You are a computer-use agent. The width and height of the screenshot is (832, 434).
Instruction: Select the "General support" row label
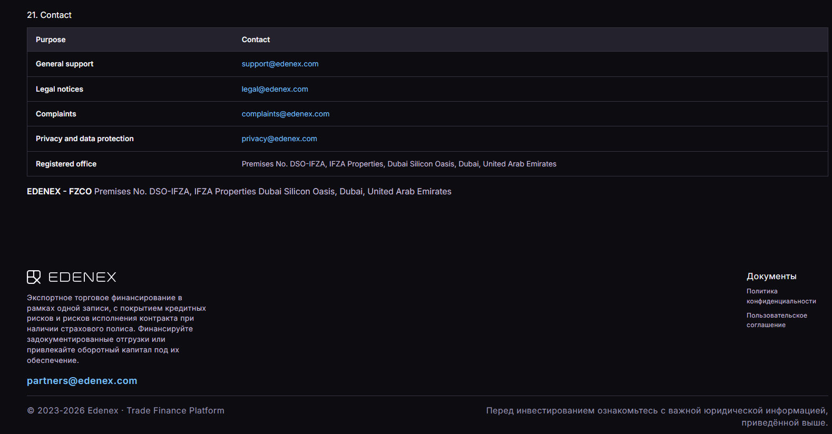pos(64,64)
